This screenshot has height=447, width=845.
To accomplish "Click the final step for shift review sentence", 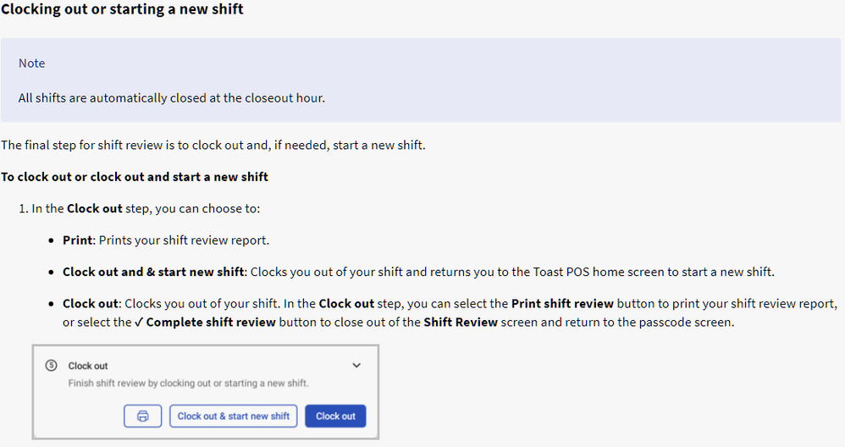I will click(x=213, y=146).
